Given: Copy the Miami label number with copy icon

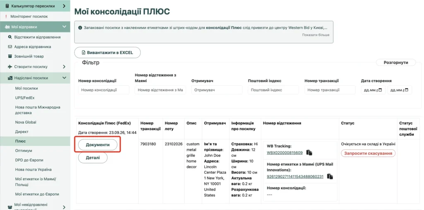Looking at the screenshot, I should click(330, 176).
